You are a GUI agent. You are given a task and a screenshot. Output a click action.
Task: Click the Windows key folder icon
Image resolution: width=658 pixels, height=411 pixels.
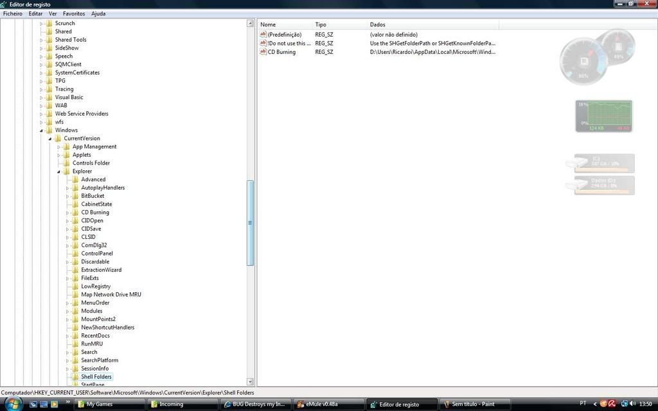49,130
